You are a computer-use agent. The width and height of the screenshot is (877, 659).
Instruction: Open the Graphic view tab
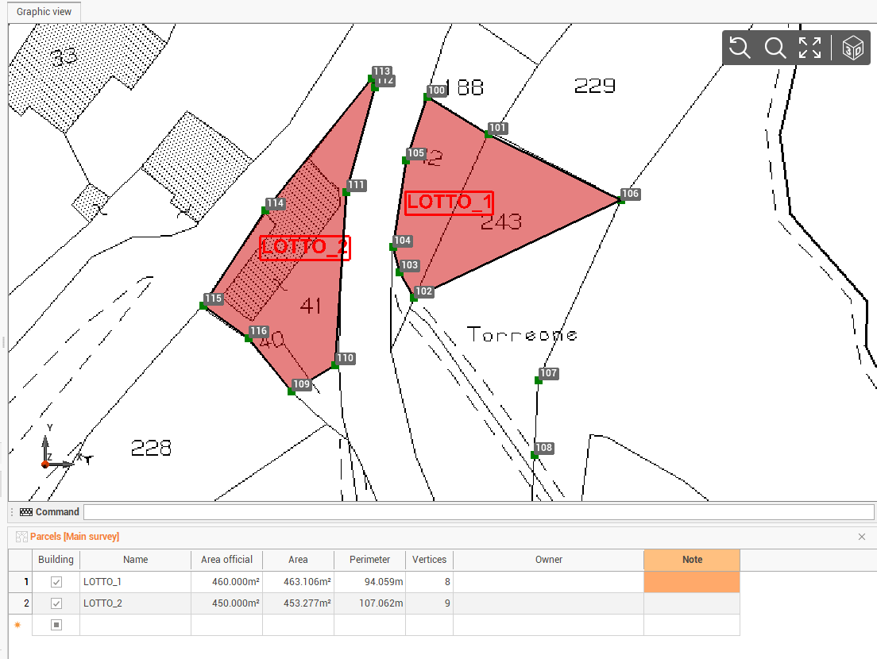[44, 12]
